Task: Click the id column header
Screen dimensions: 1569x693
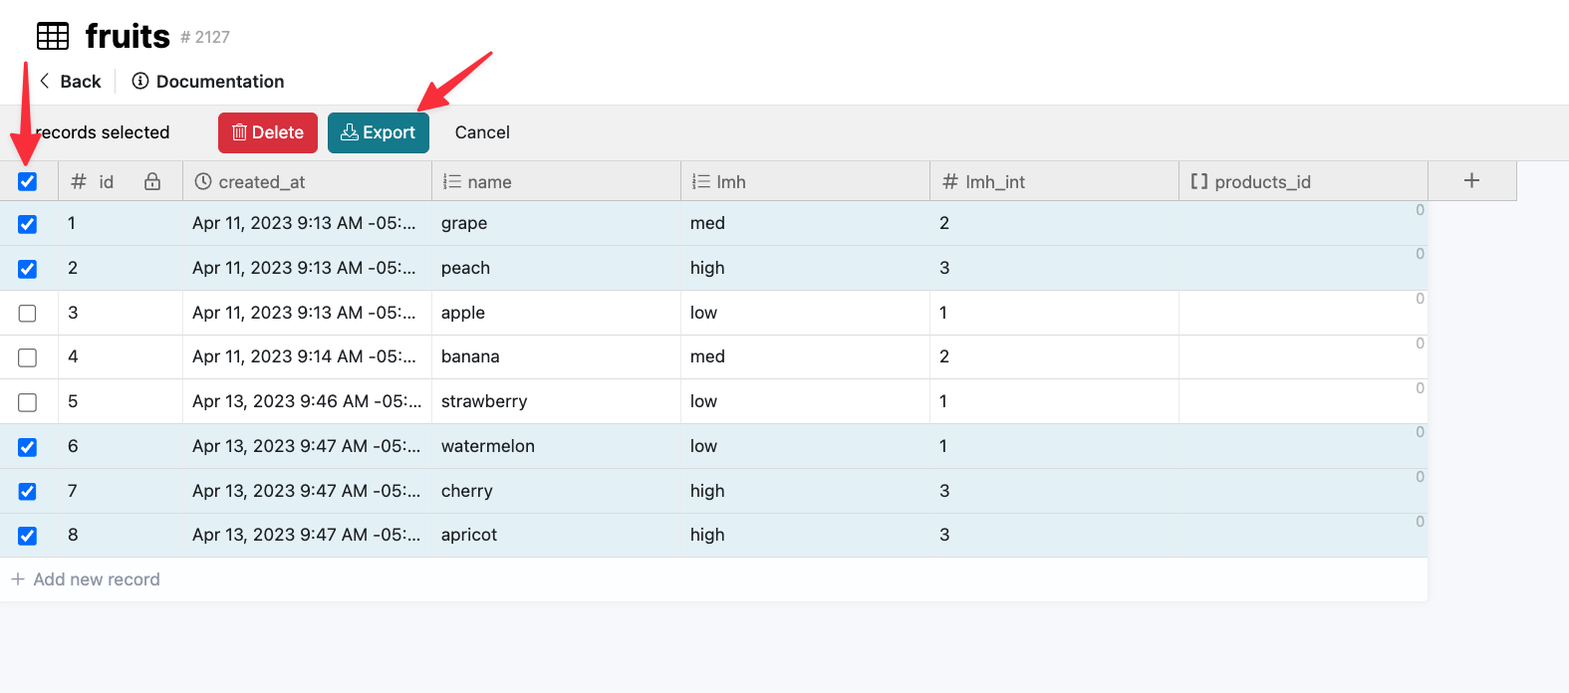Action: (x=121, y=181)
